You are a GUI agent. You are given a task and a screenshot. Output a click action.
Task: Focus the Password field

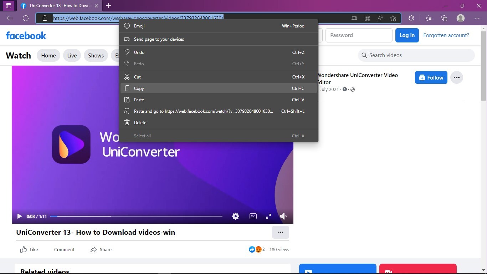tap(359, 35)
